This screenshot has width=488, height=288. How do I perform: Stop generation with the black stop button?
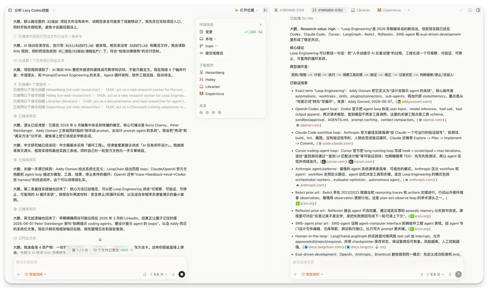(182, 274)
